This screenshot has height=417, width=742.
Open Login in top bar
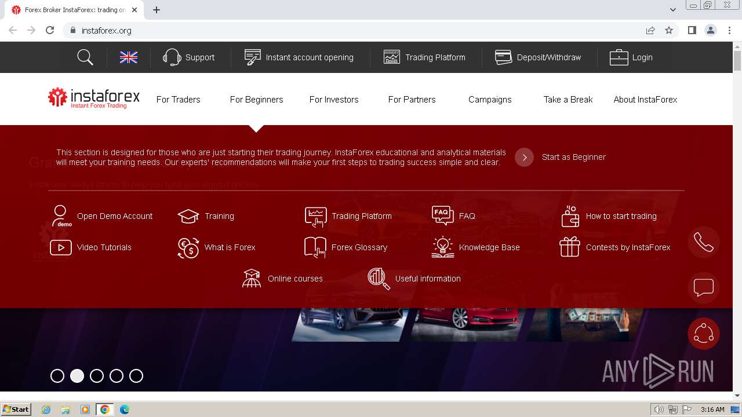[642, 57]
